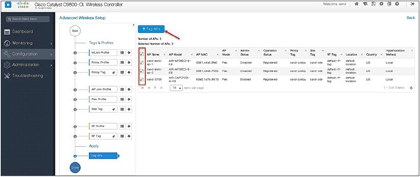Open the settings gear icon in the top bar
This screenshot has height=177, width=420.
tap(381, 4)
